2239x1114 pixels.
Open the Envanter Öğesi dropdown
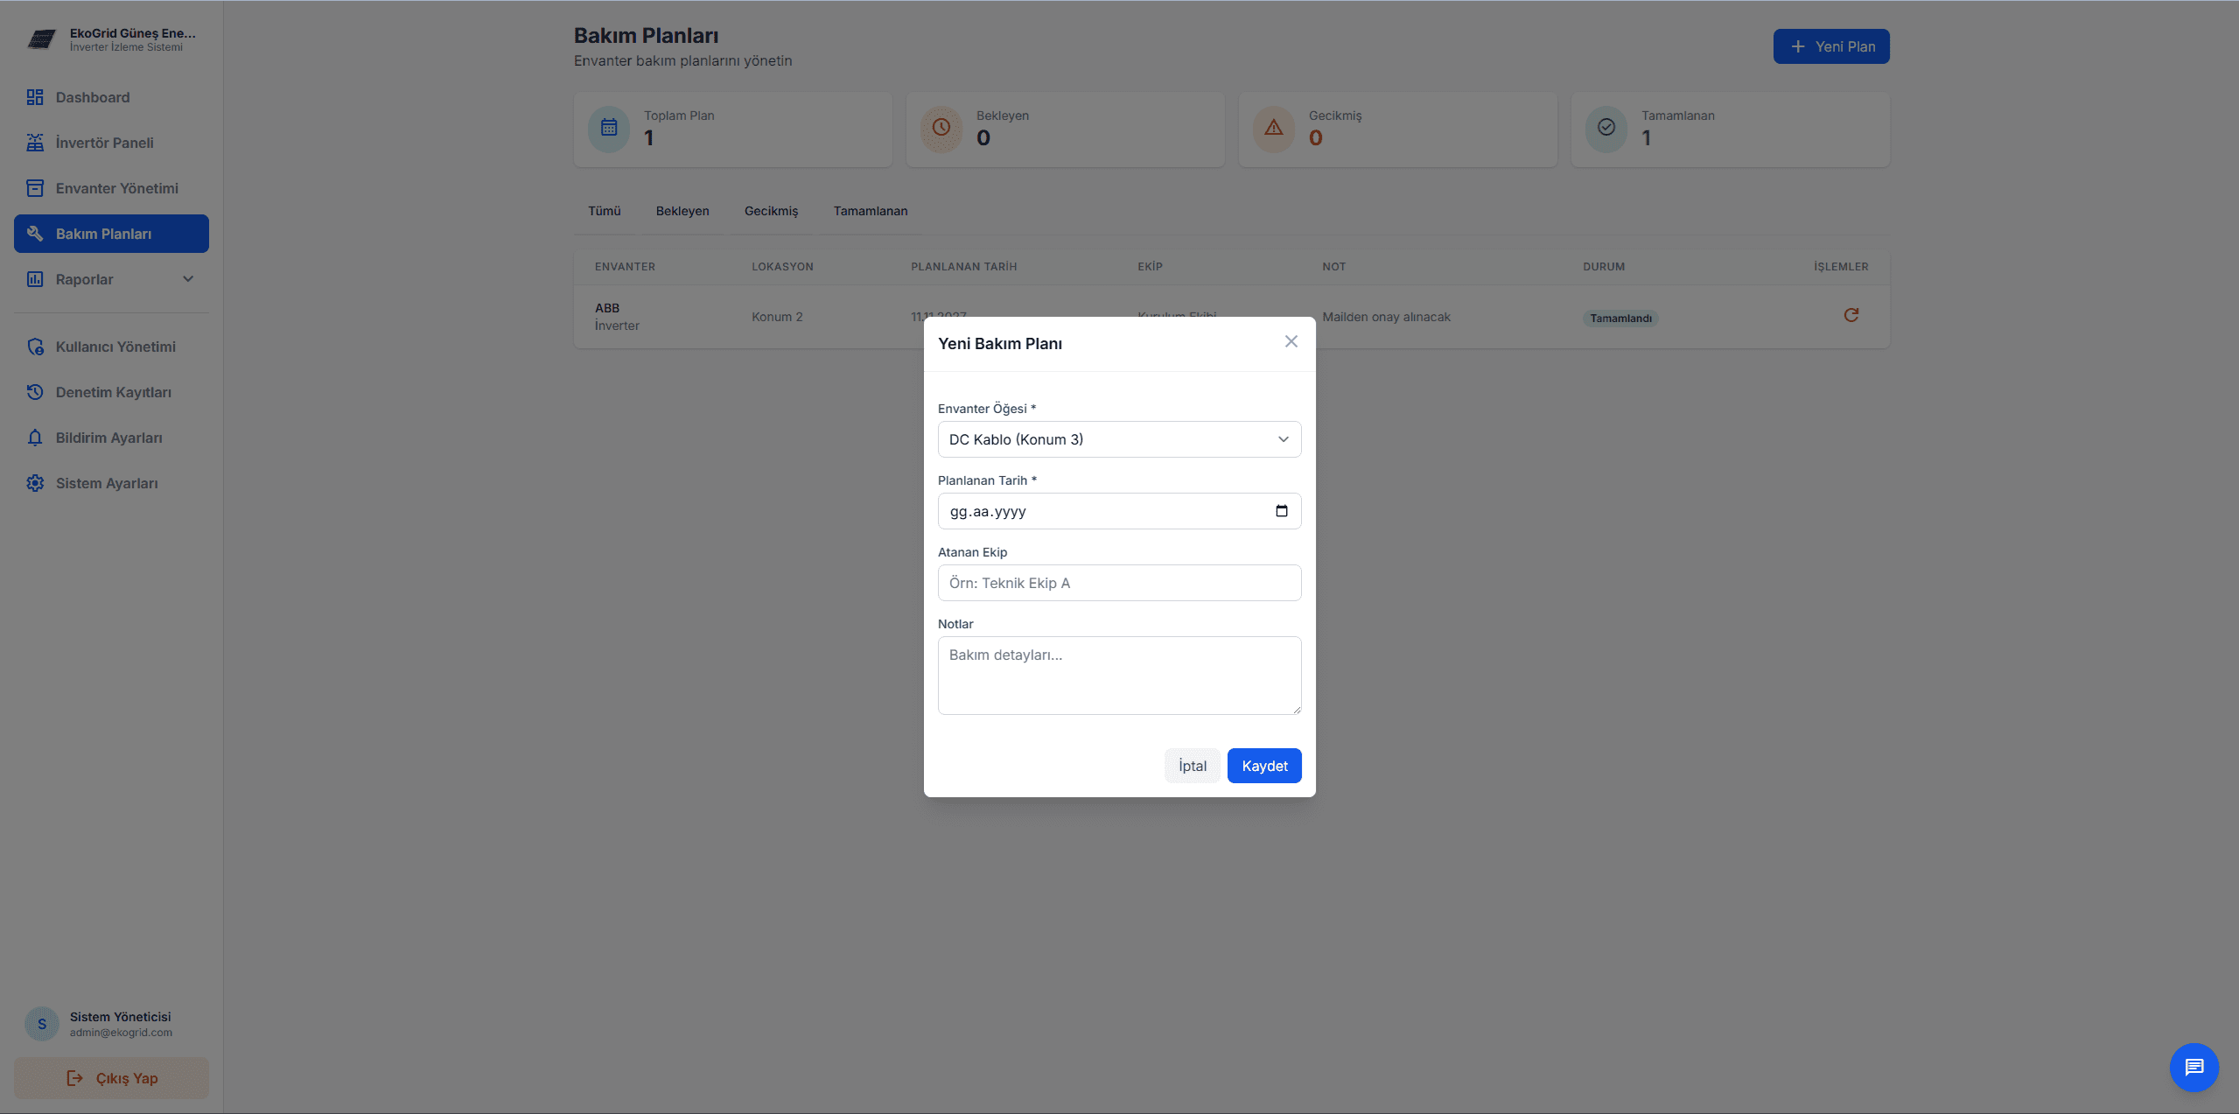tap(1118, 439)
